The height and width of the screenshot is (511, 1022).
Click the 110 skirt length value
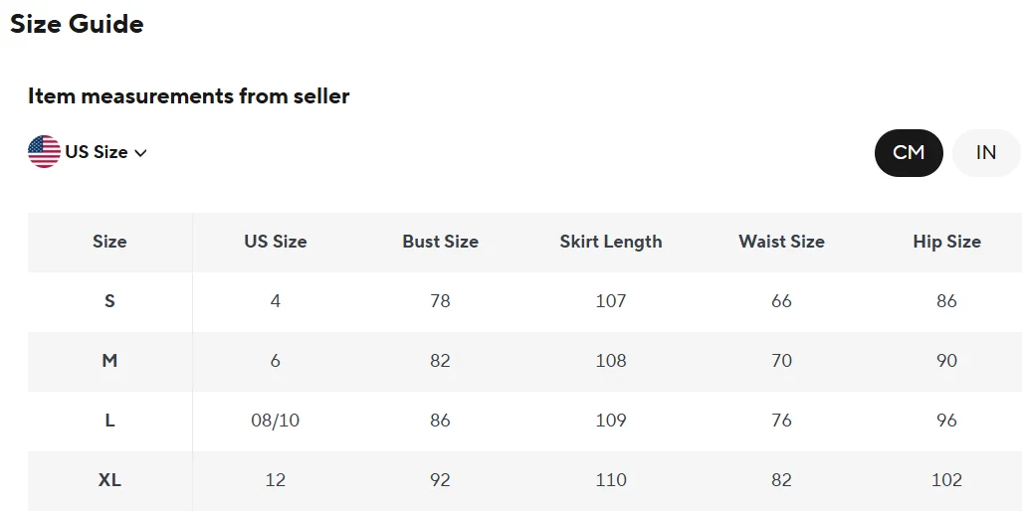[x=611, y=480]
